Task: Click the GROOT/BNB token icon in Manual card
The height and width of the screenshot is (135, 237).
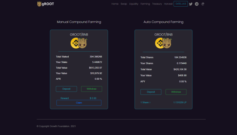Action: 79,43
